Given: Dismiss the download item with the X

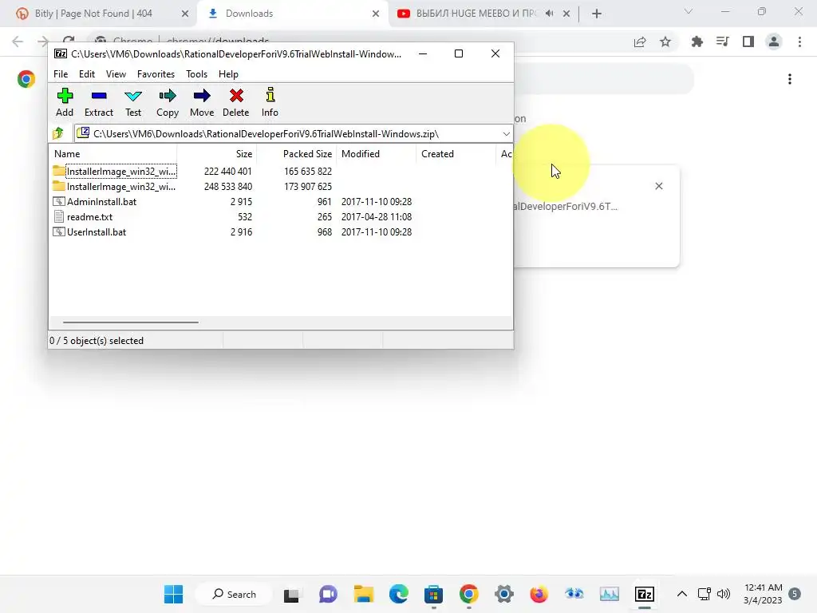Looking at the screenshot, I should pos(658,186).
